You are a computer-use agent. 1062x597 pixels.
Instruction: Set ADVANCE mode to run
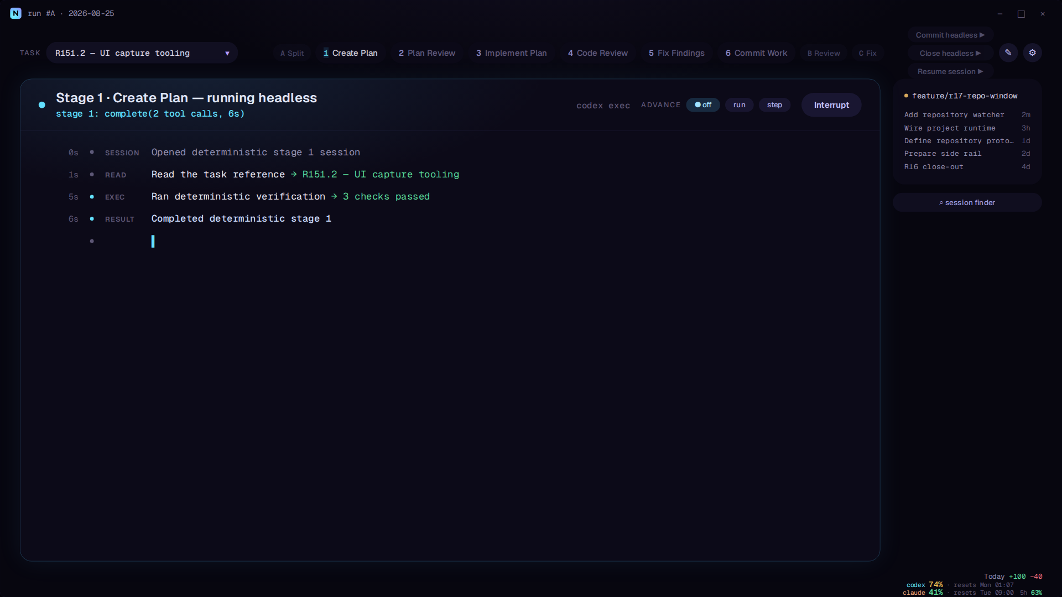tap(740, 105)
